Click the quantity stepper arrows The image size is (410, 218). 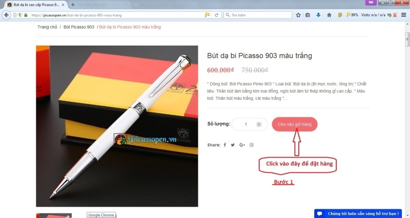point(259,124)
